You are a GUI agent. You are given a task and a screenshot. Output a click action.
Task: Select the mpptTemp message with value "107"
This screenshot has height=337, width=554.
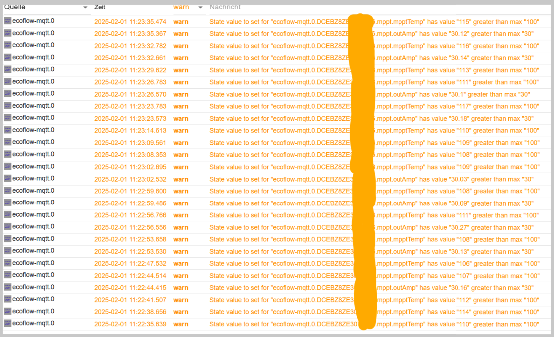coord(374,276)
